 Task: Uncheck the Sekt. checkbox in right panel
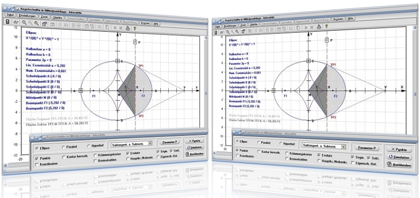tap(369, 158)
